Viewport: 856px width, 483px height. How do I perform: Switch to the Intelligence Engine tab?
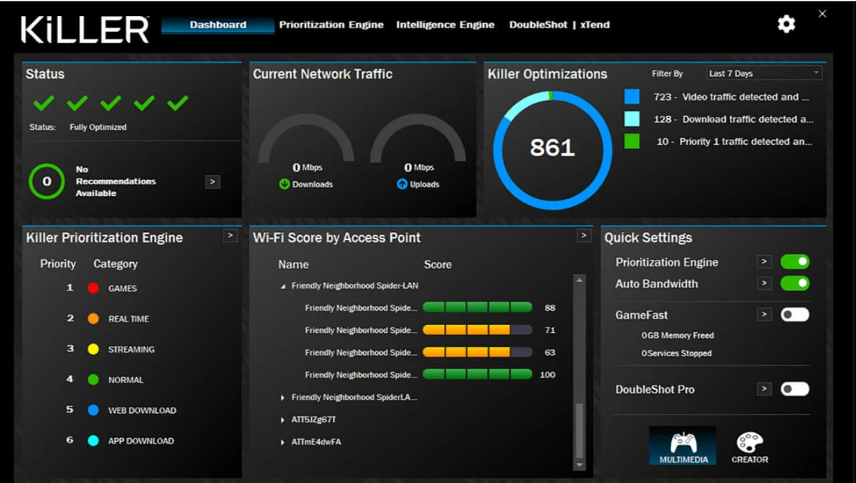(x=445, y=25)
